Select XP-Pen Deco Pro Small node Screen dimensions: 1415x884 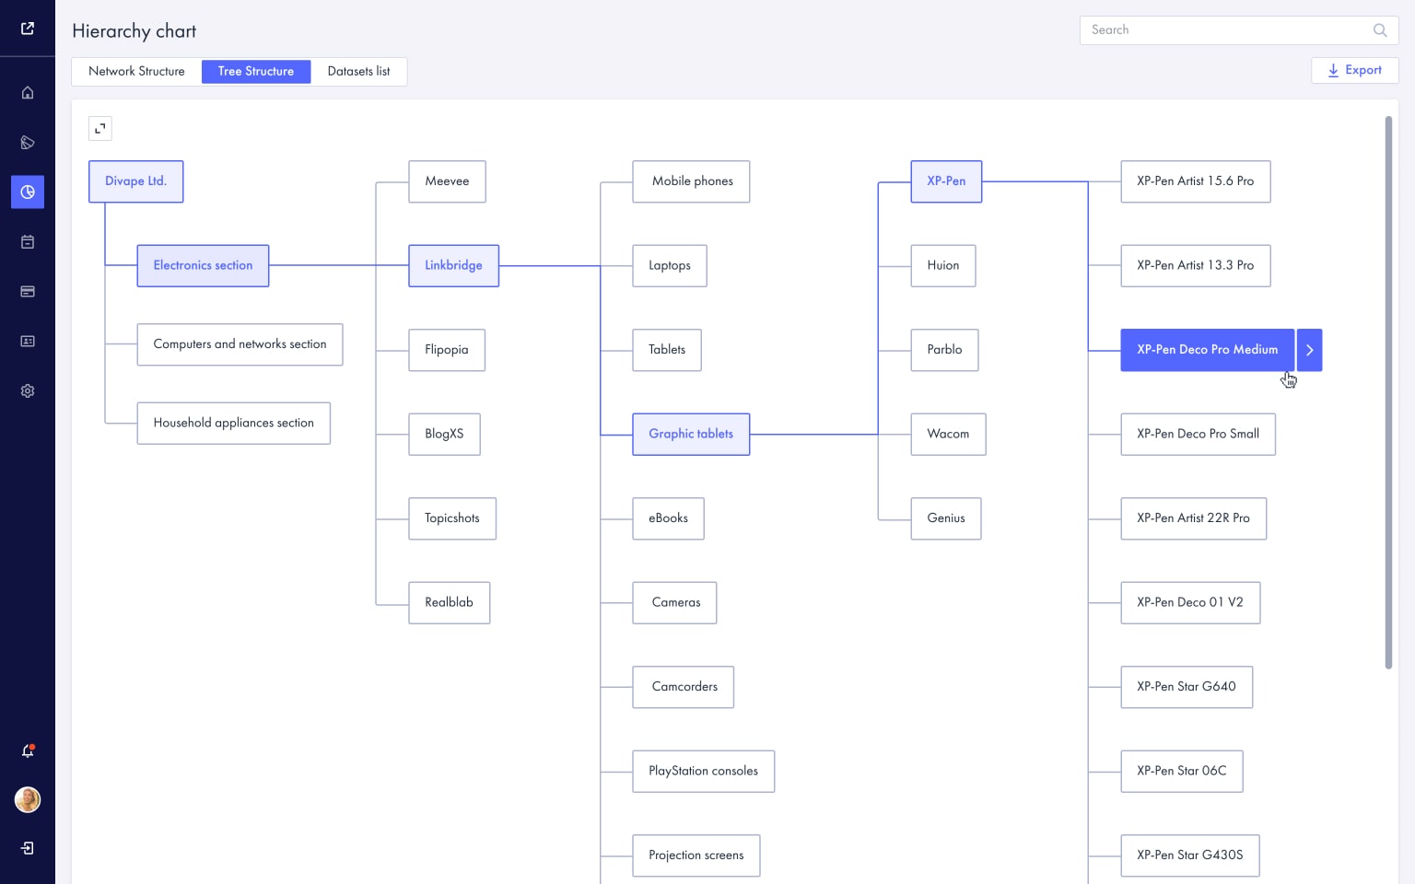point(1199,434)
